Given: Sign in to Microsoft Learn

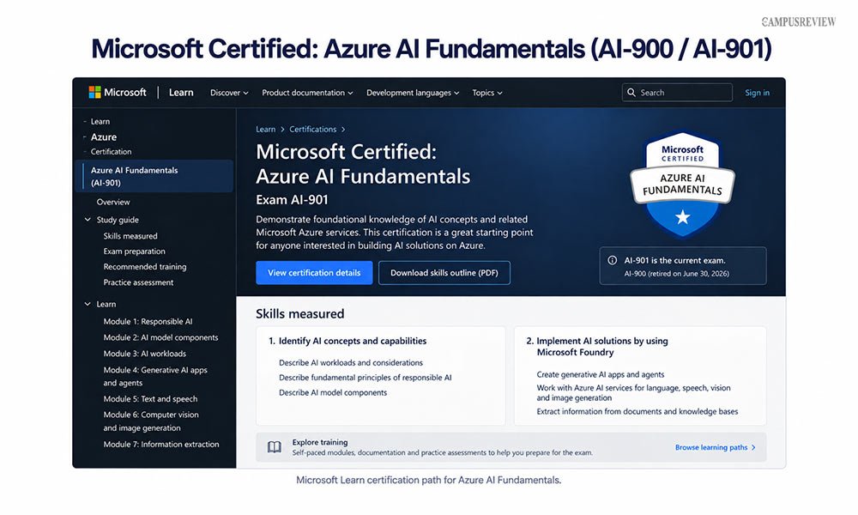Looking at the screenshot, I should click(x=757, y=93).
